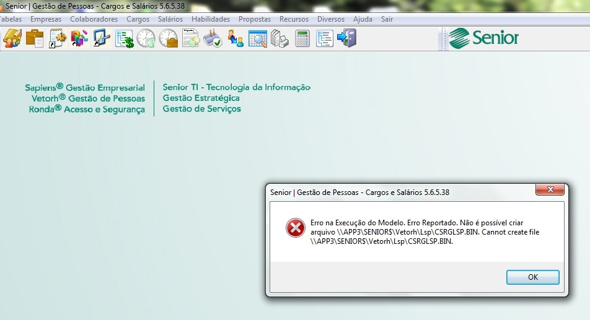The width and height of the screenshot is (590, 320).
Task: Click the clock with briefcase icon
Action: pos(169,38)
